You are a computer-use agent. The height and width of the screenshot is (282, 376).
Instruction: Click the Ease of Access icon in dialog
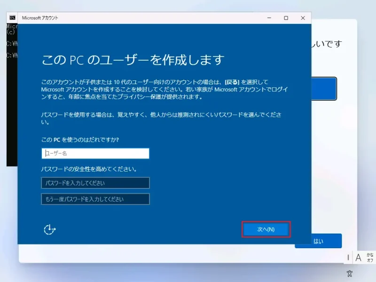49,229
